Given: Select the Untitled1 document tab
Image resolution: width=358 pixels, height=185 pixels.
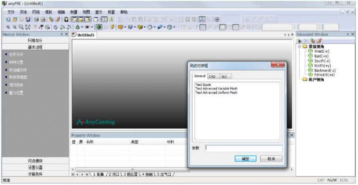Looking at the screenshot, I should [x=84, y=35].
